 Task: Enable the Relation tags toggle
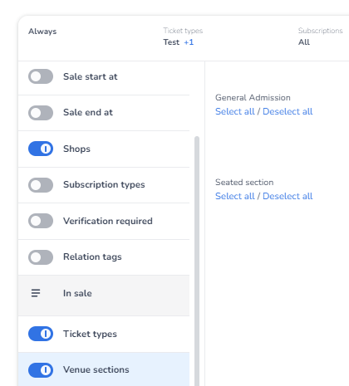coord(41,257)
